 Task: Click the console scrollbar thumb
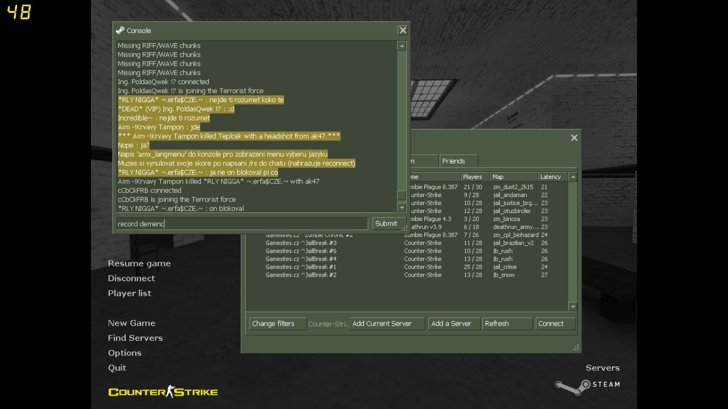(402, 195)
